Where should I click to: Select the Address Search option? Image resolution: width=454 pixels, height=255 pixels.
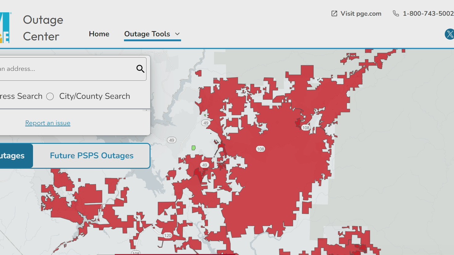pyautogui.click(x=22, y=96)
